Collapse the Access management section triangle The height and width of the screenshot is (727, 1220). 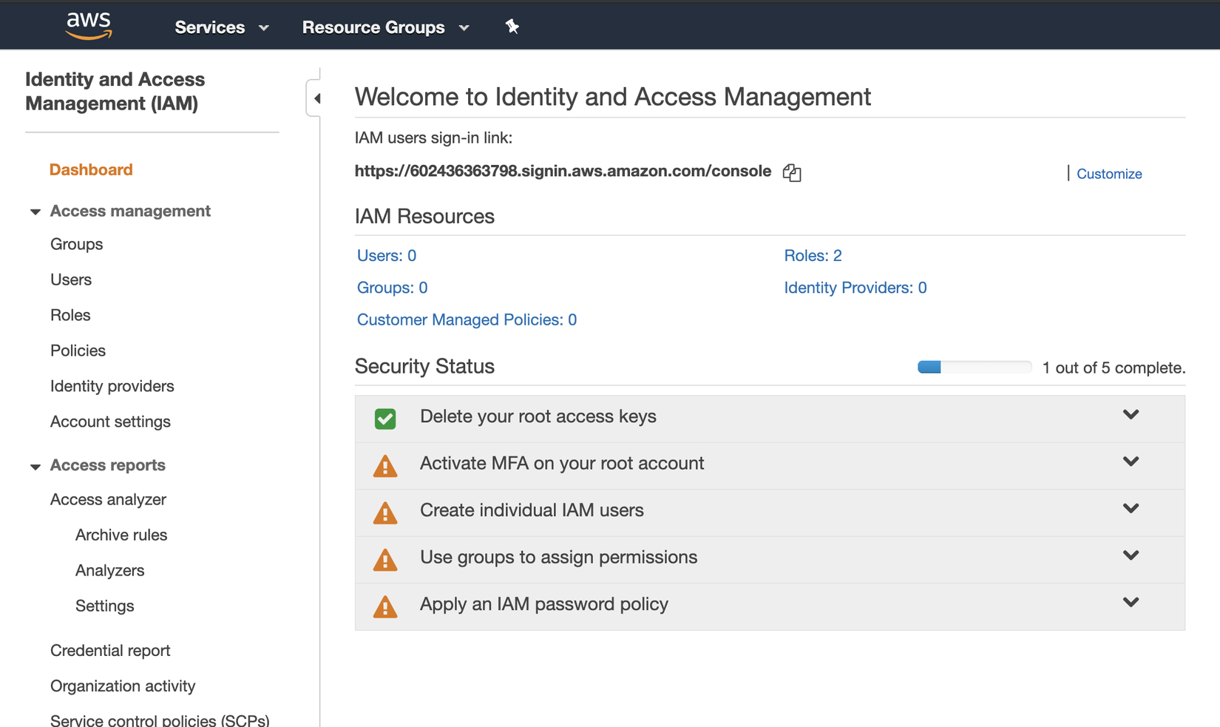pos(35,212)
